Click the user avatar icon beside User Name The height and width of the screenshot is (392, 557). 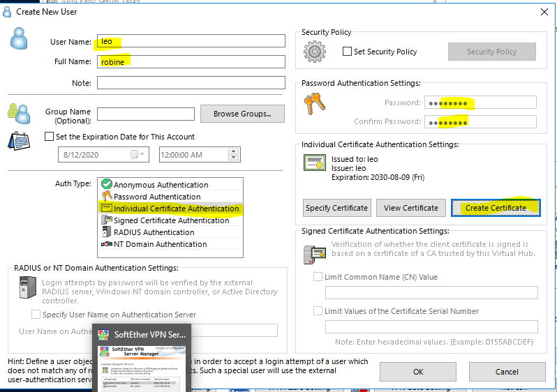[19, 38]
